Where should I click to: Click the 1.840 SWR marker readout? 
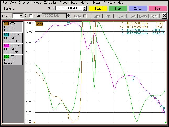coord(160,23)
